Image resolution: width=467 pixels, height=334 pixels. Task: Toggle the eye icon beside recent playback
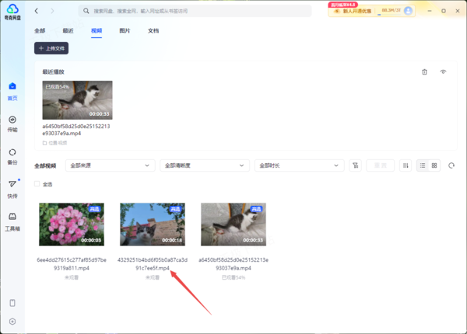point(444,71)
